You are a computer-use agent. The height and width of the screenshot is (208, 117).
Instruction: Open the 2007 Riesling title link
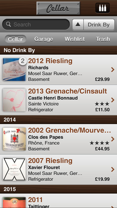point(50,161)
